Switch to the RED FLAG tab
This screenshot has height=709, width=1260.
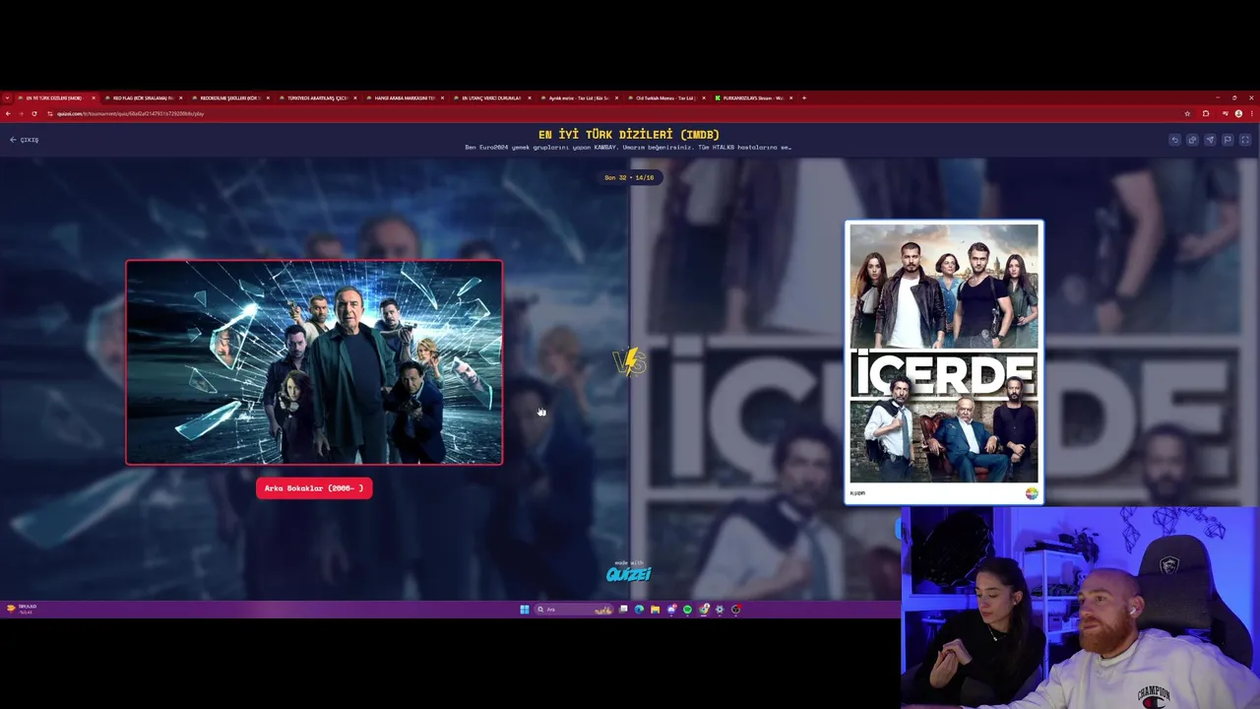pos(144,97)
